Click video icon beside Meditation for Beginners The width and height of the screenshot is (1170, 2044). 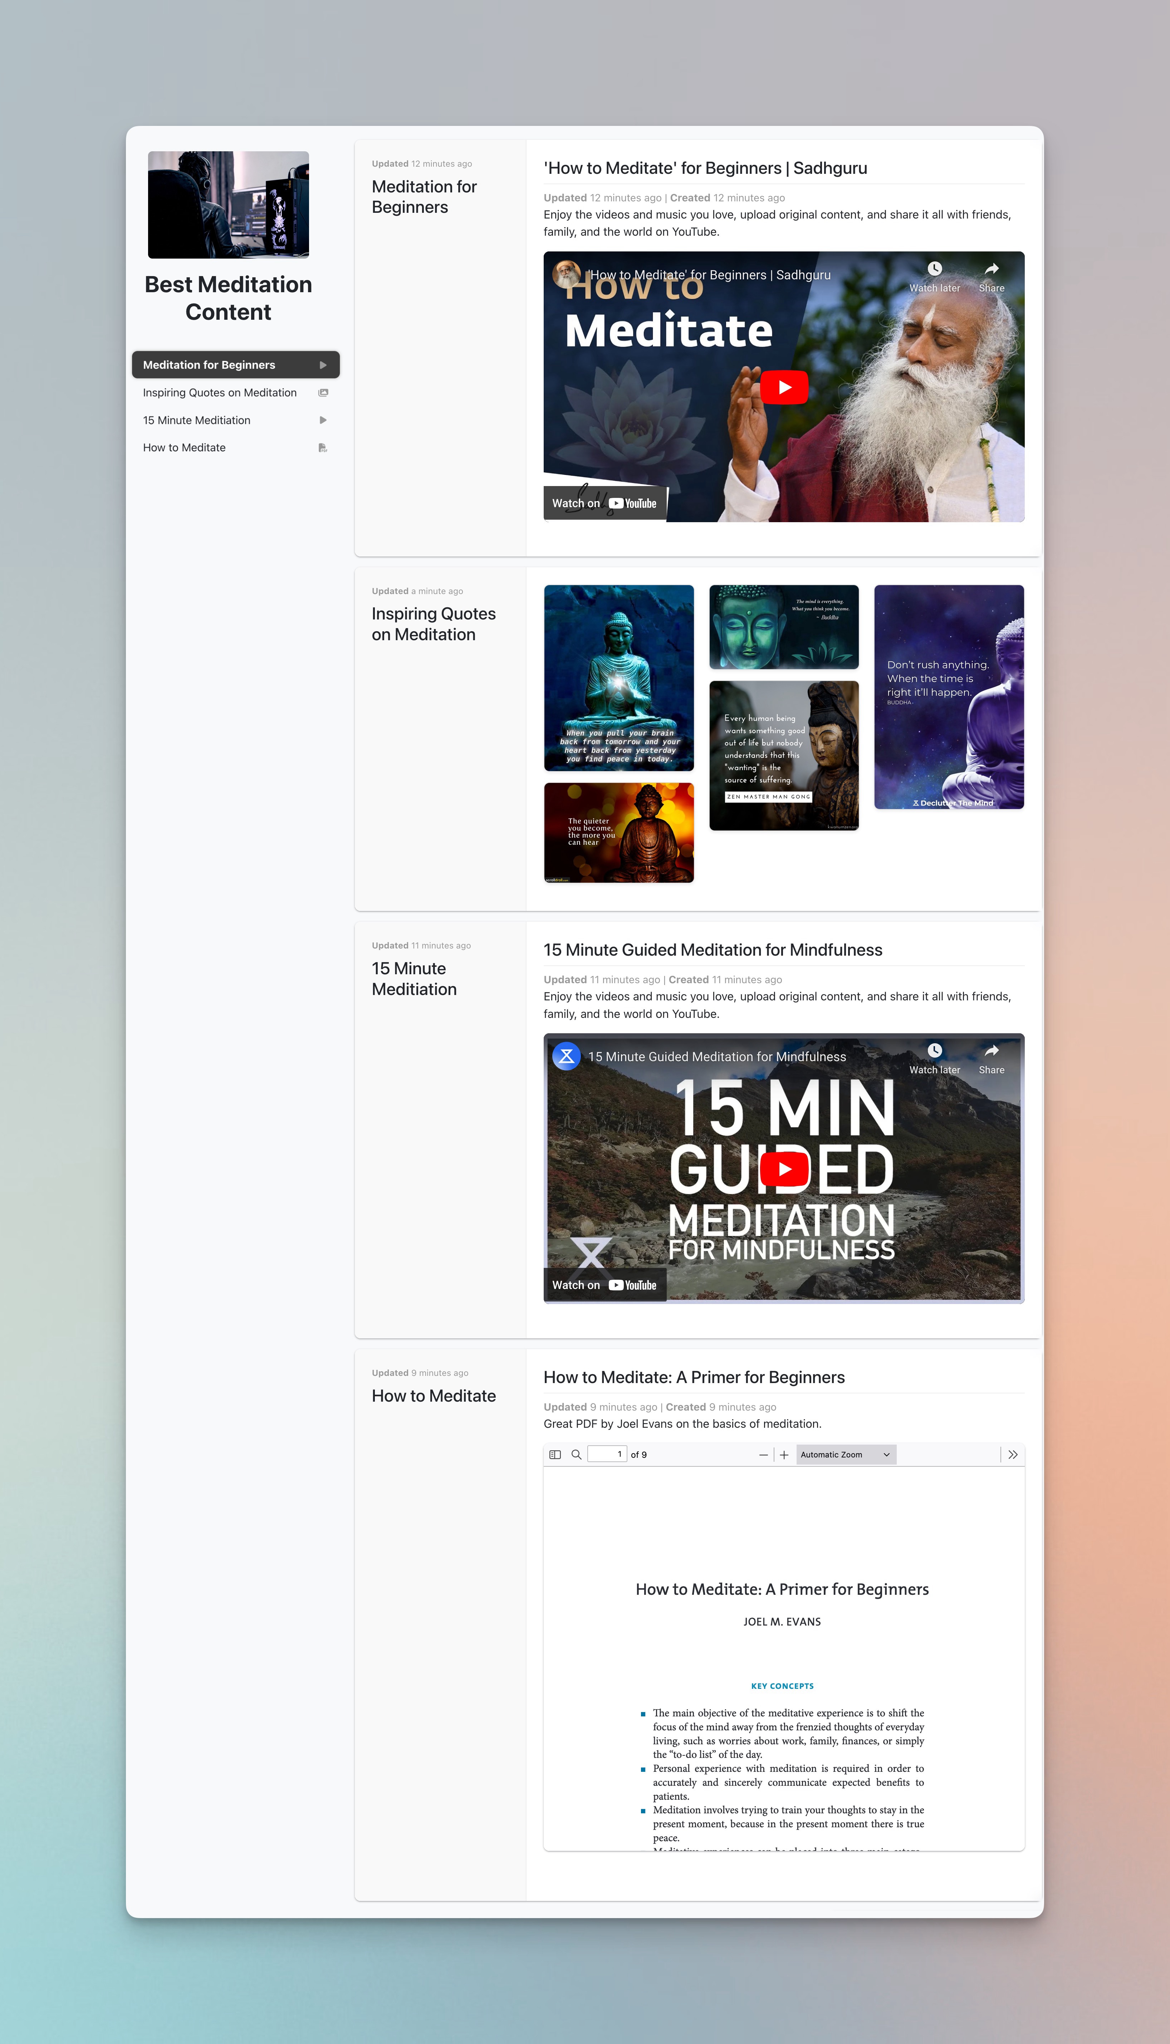click(323, 365)
